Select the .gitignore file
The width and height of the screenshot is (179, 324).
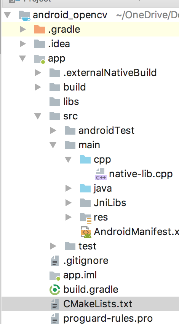pos(90,260)
